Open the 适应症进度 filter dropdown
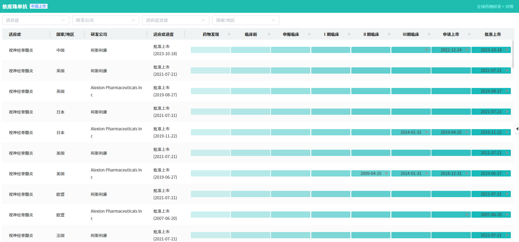This screenshot has width=519, height=242. 176,20
